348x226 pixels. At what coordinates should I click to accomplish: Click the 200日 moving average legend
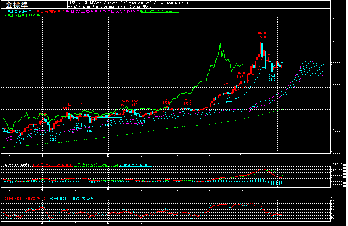pos(24,15)
